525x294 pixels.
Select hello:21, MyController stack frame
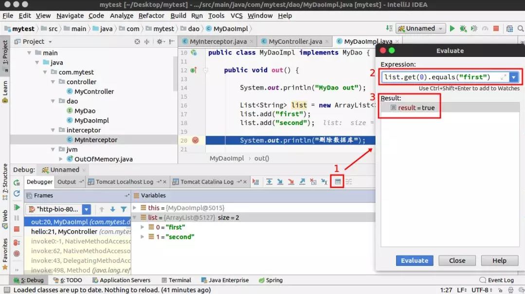pyautogui.click(x=78, y=231)
